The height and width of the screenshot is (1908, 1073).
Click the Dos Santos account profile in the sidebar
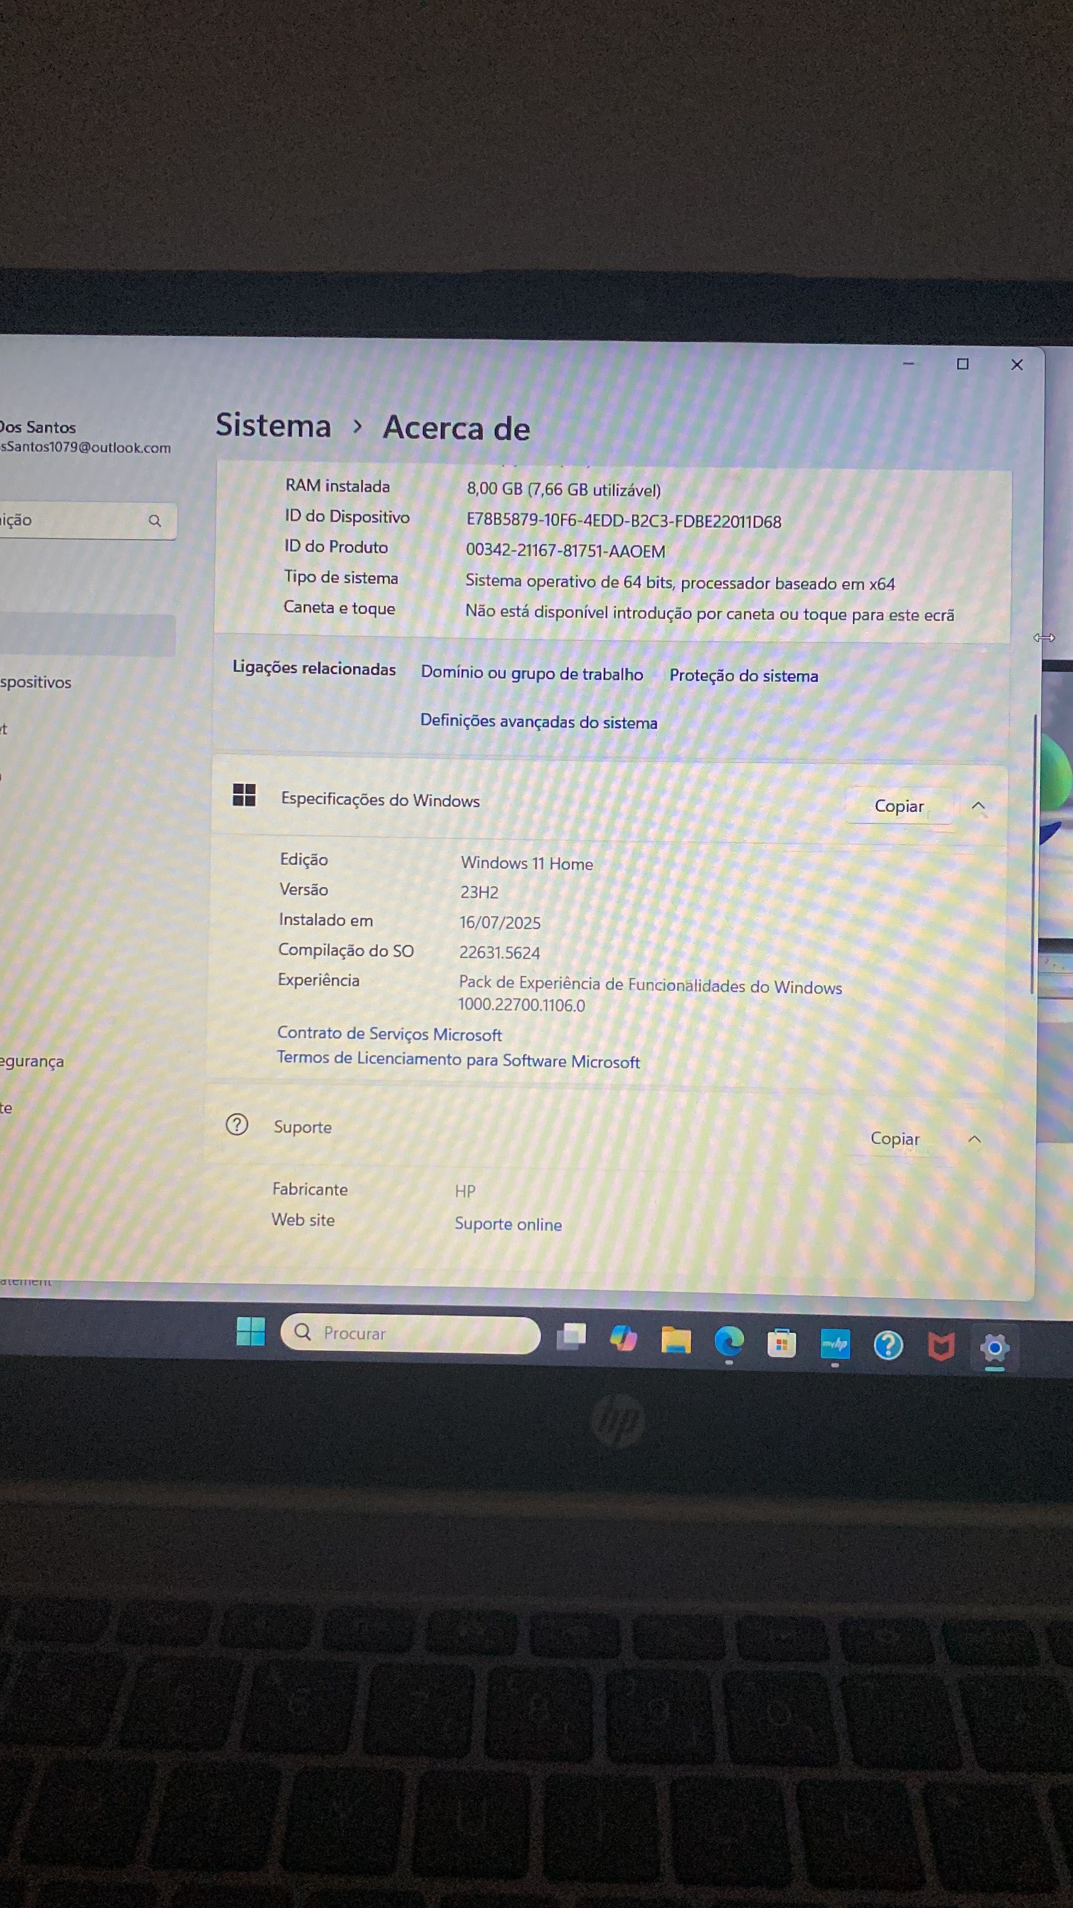85,437
